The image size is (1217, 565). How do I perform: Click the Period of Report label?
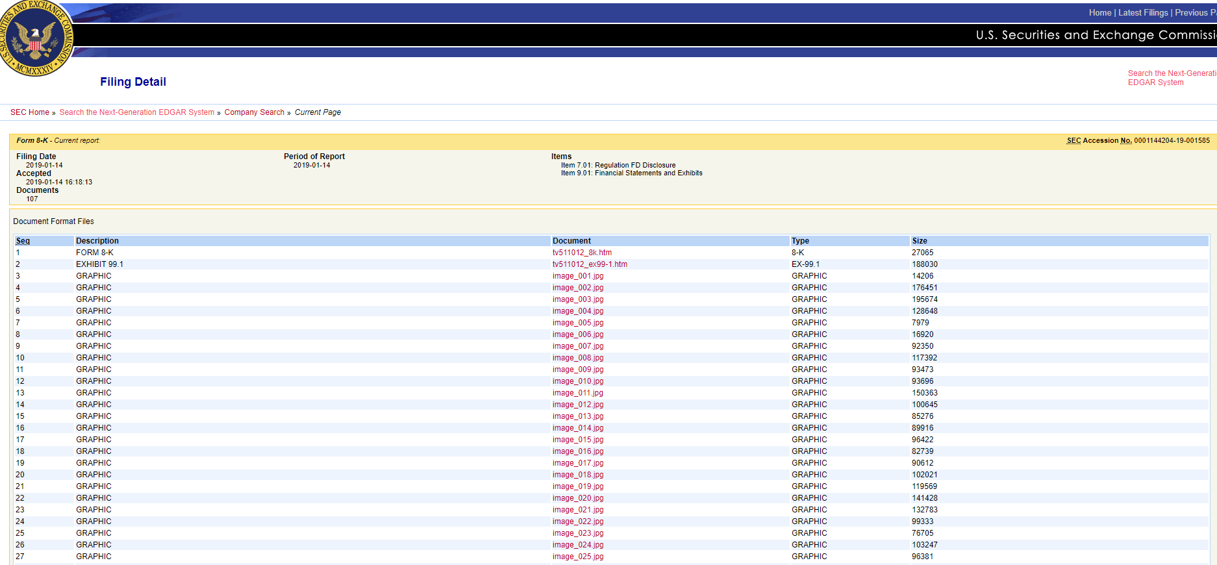coord(314,157)
